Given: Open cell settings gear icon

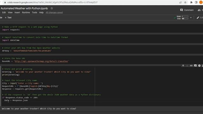Looking at the screenshot, I should coord(200,66).
